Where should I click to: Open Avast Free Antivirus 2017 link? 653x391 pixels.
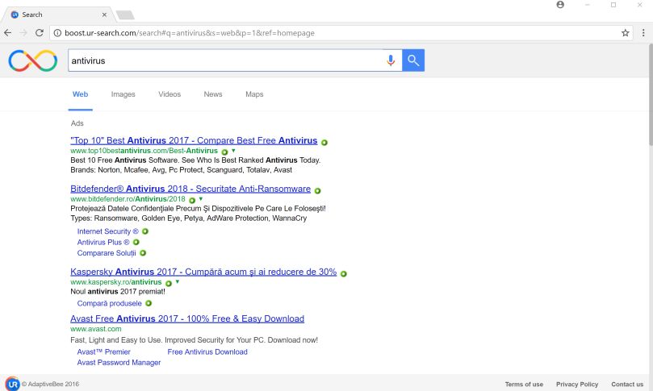tap(187, 318)
